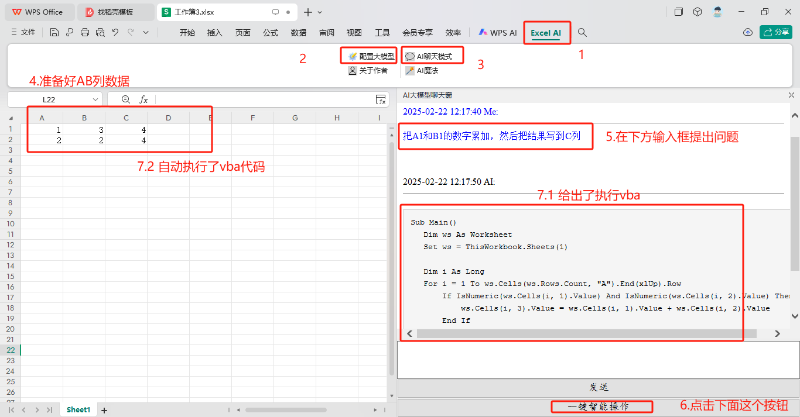
Task: Open the 页面 ribbon tab
Action: click(243, 33)
